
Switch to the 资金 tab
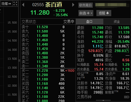(117, 22)
